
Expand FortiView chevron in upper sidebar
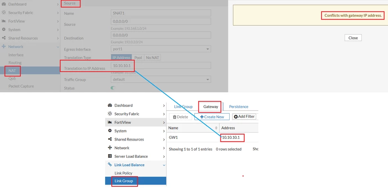click(58, 21)
